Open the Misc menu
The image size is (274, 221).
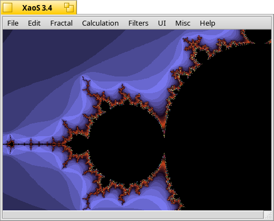pos(182,23)
